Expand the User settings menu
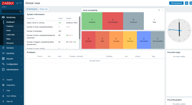The width and height of the screenshot is (192, 105). pos(12,96)
